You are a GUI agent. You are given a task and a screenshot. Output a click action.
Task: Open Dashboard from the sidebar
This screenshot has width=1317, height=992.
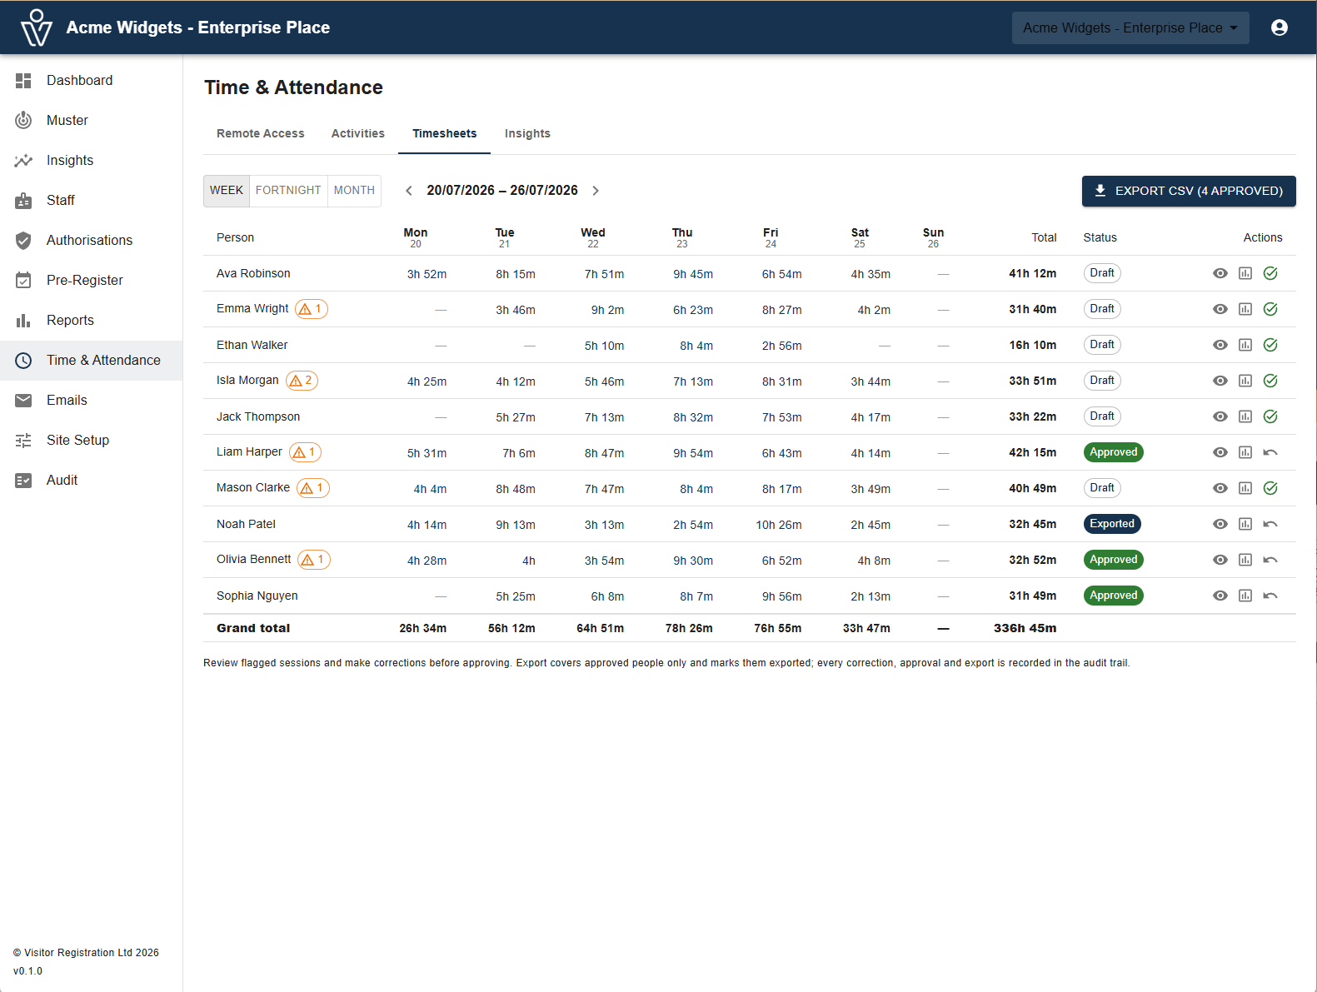click(x=92, y=81)
